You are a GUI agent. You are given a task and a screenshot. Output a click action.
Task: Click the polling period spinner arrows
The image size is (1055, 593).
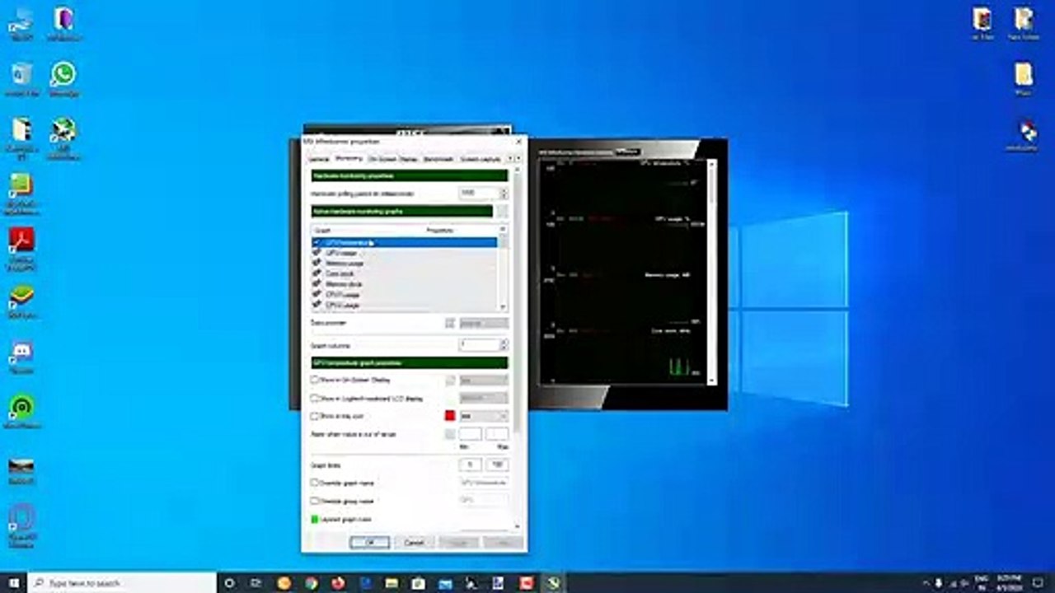pyautogui.click(x=504, y=193)
